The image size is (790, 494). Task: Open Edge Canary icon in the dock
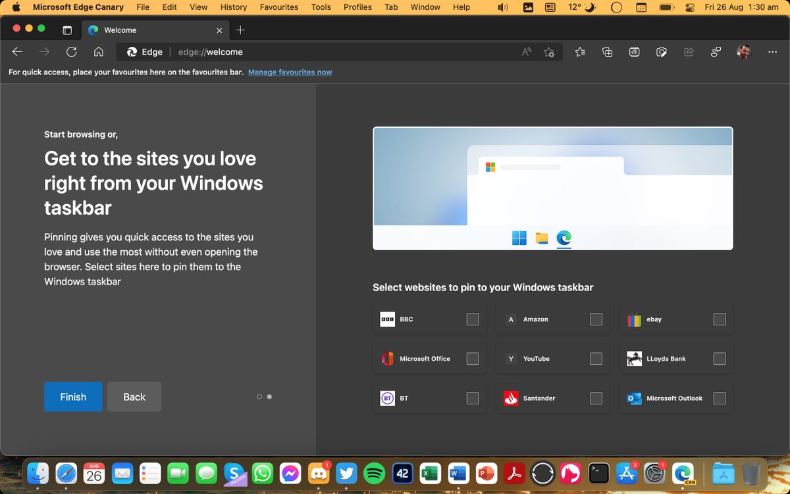click(x=683, y=473)
